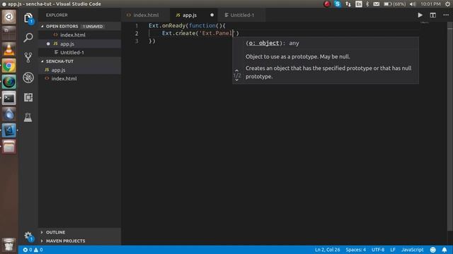Image resolution: width=453 pixels, height=254 pixels.
Task: Open Skype indicator in top panel
Action: [337, 4]
